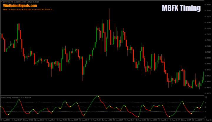Click time axis label 31 Aug 10:01

[107, 120]
